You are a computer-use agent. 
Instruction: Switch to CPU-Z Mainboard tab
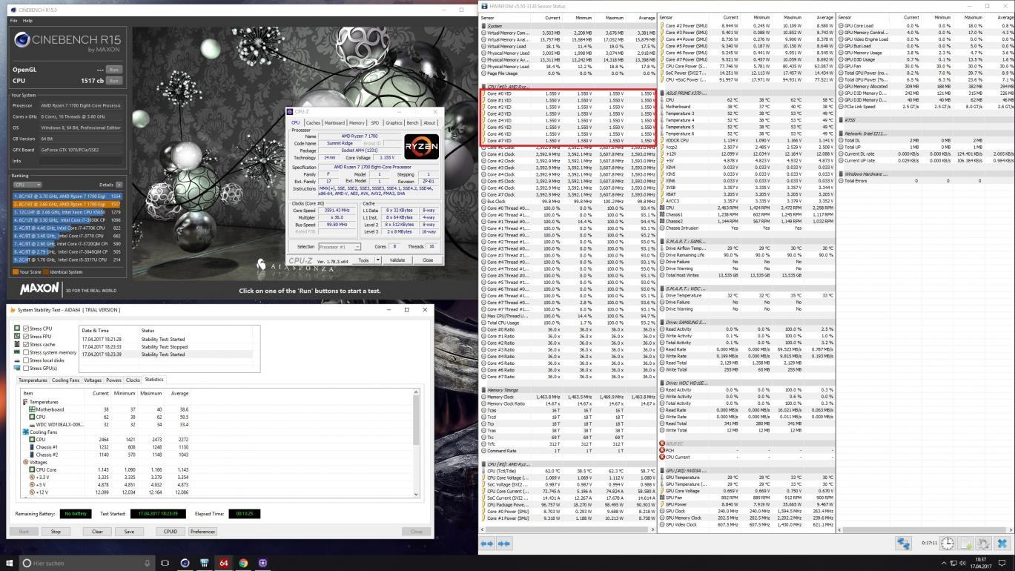pyautogui.click(x=334, y=123)
